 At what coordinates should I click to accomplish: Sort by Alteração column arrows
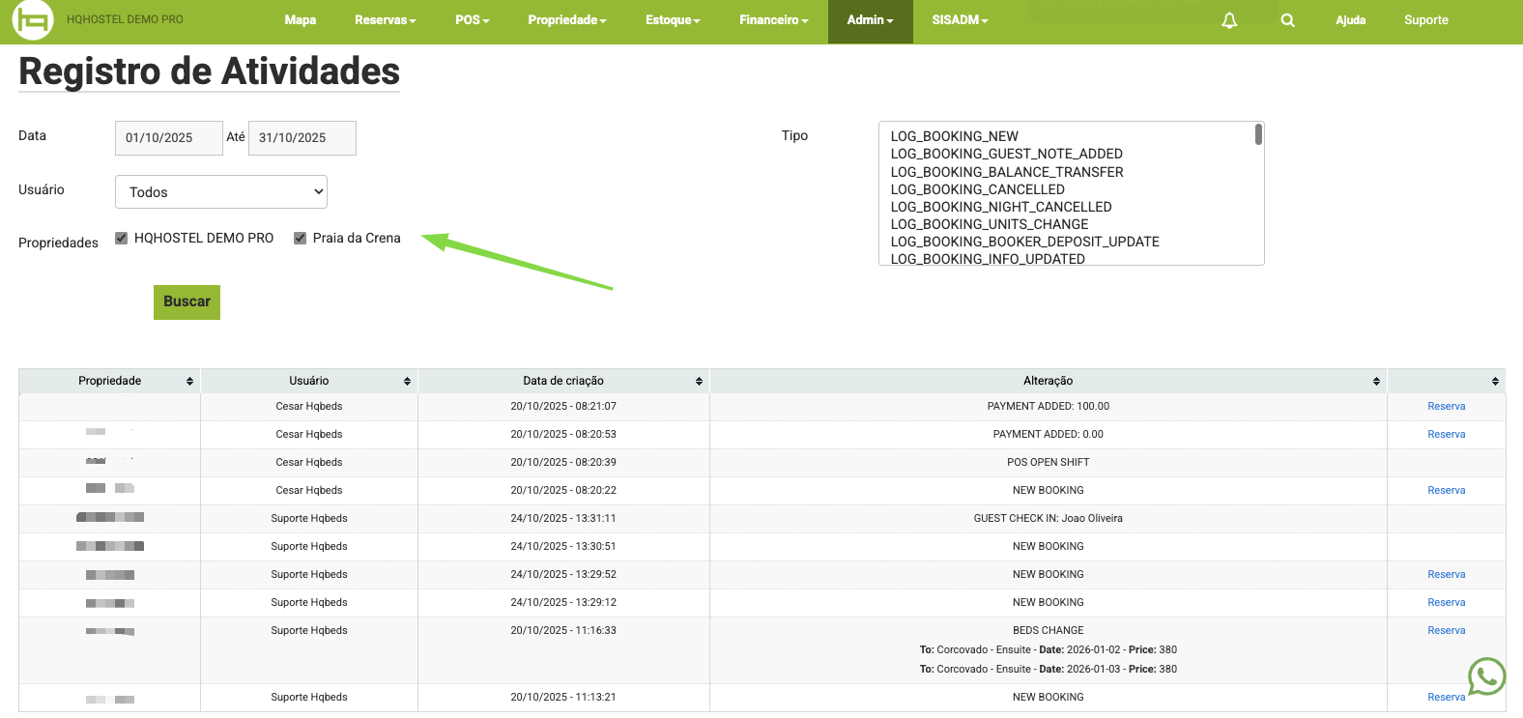1376,381
